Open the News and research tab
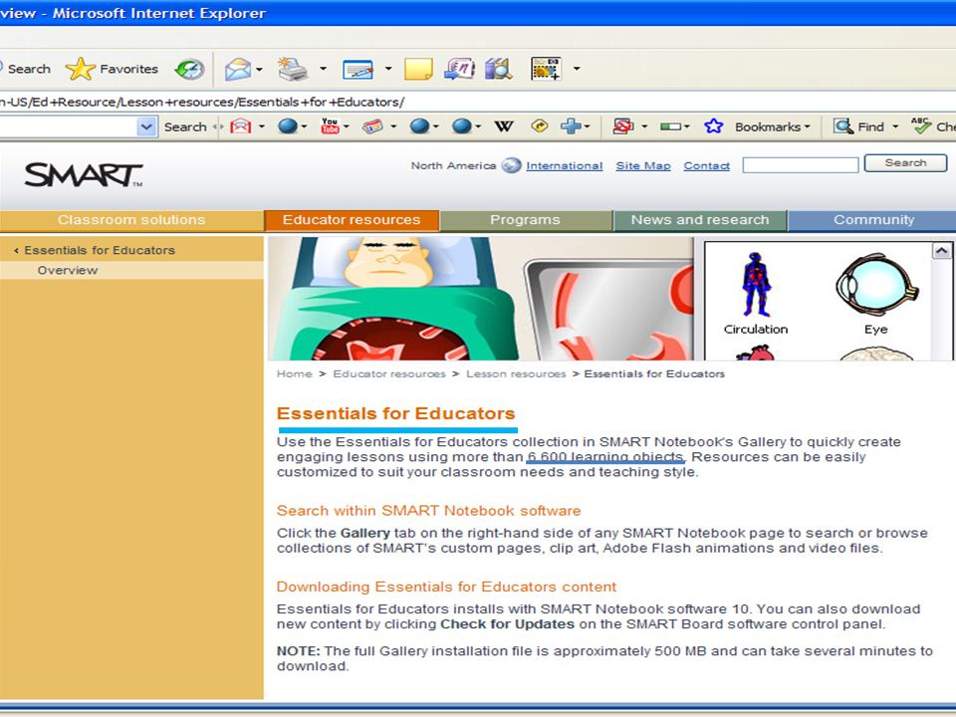956x717 pixels. [700, 220]
